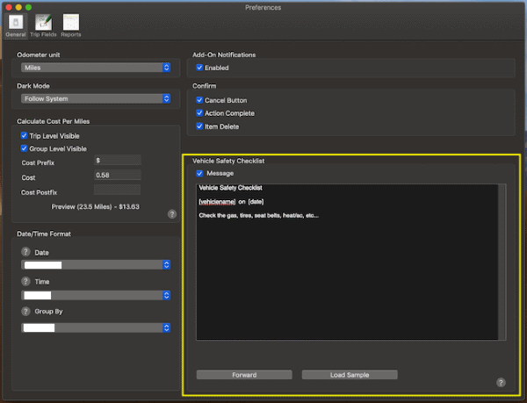Click the help icon beside Time

[x=25, y=284]
